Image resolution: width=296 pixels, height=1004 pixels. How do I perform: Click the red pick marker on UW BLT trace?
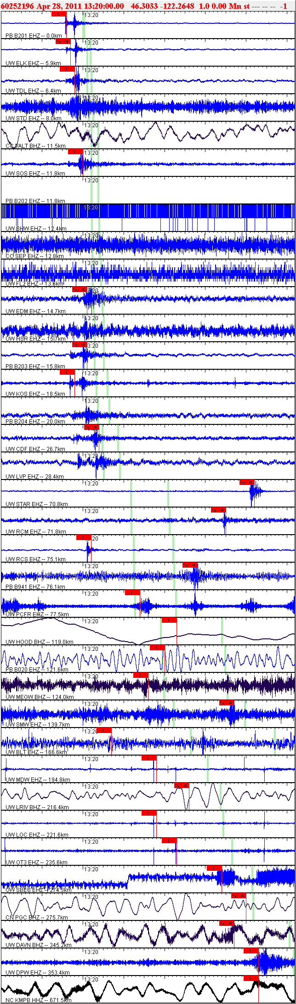[x=104, y=730]
